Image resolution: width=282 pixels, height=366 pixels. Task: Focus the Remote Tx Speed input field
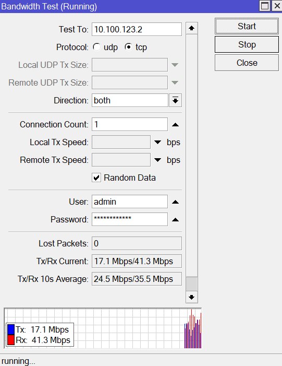121,160
